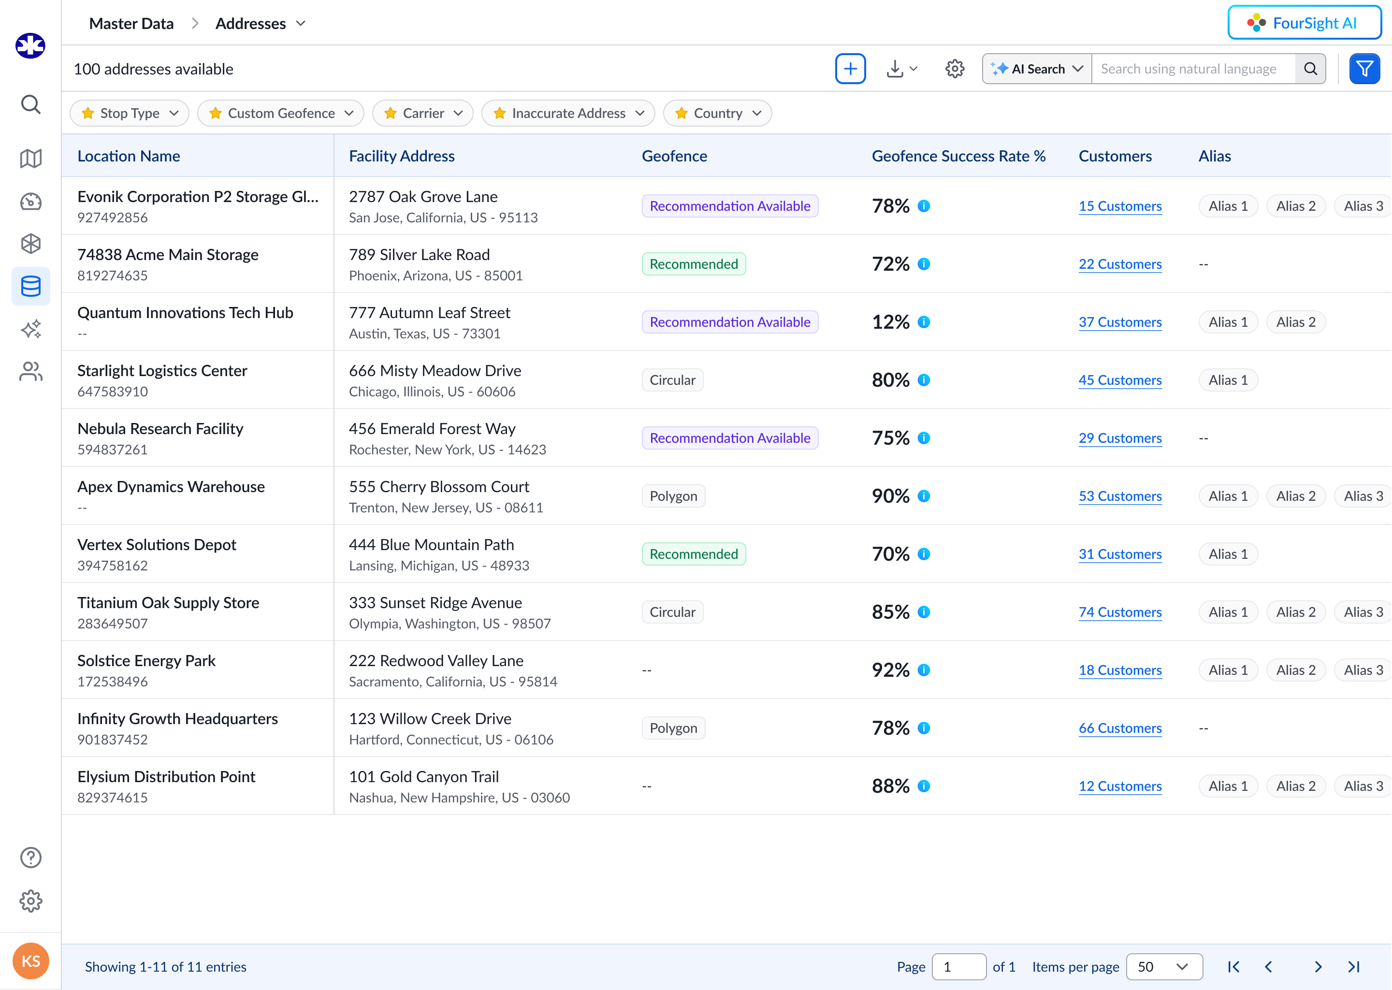Go to last page arrow
1392x990 pixels.
click(x=1354, y=967)
